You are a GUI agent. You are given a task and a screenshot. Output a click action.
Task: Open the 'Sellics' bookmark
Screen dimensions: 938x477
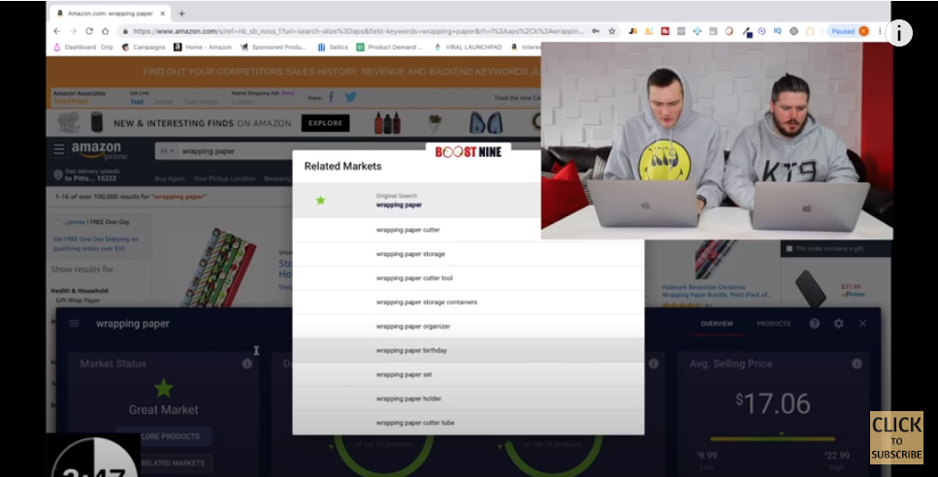[333, 47]
